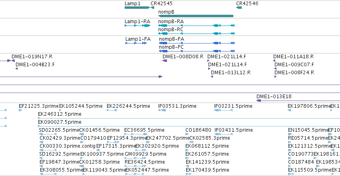Select the IP03531.3prime EST glyph
Image resolution: width=340 pixels, height=176 pixels.
click(x=162, y=110)
